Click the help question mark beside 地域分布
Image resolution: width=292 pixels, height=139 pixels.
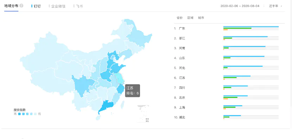(x=21, y=6)
